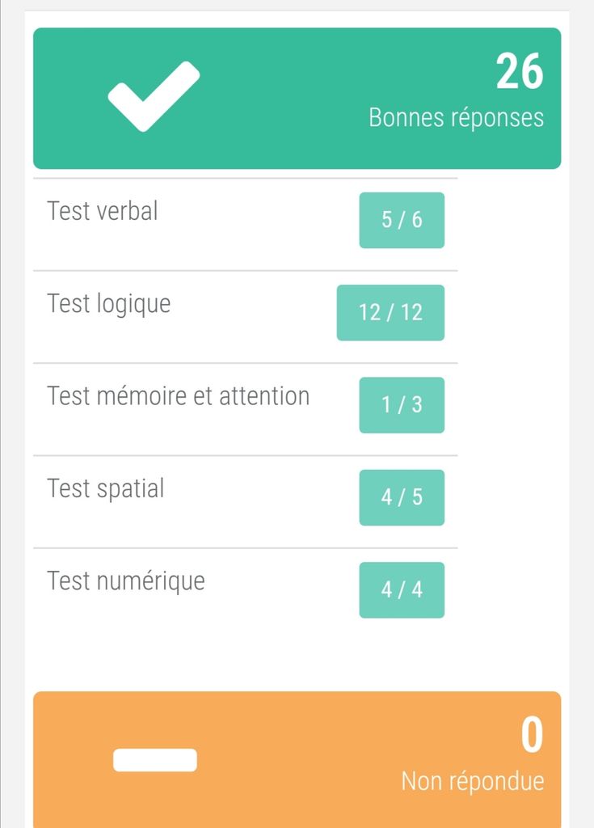Click the Bonnes réponses label
The height and width of the screenshot is (828, 594).
456,117
